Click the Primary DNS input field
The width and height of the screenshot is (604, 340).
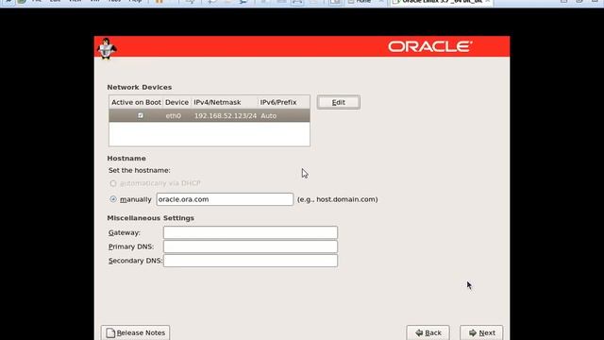pyautogui.click(x=250, y=246)
